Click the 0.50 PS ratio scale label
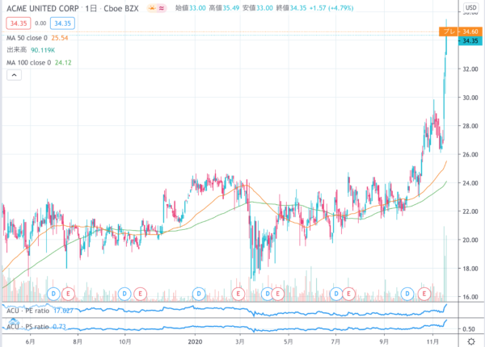Viewport: 485px width, 347px height. tap(470, 329)
